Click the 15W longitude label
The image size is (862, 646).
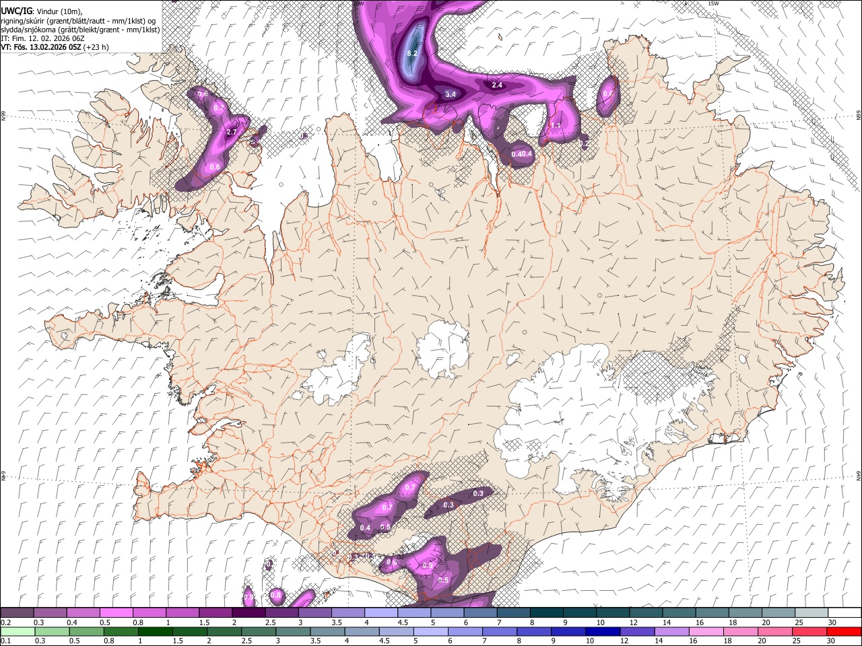(714, 3)
